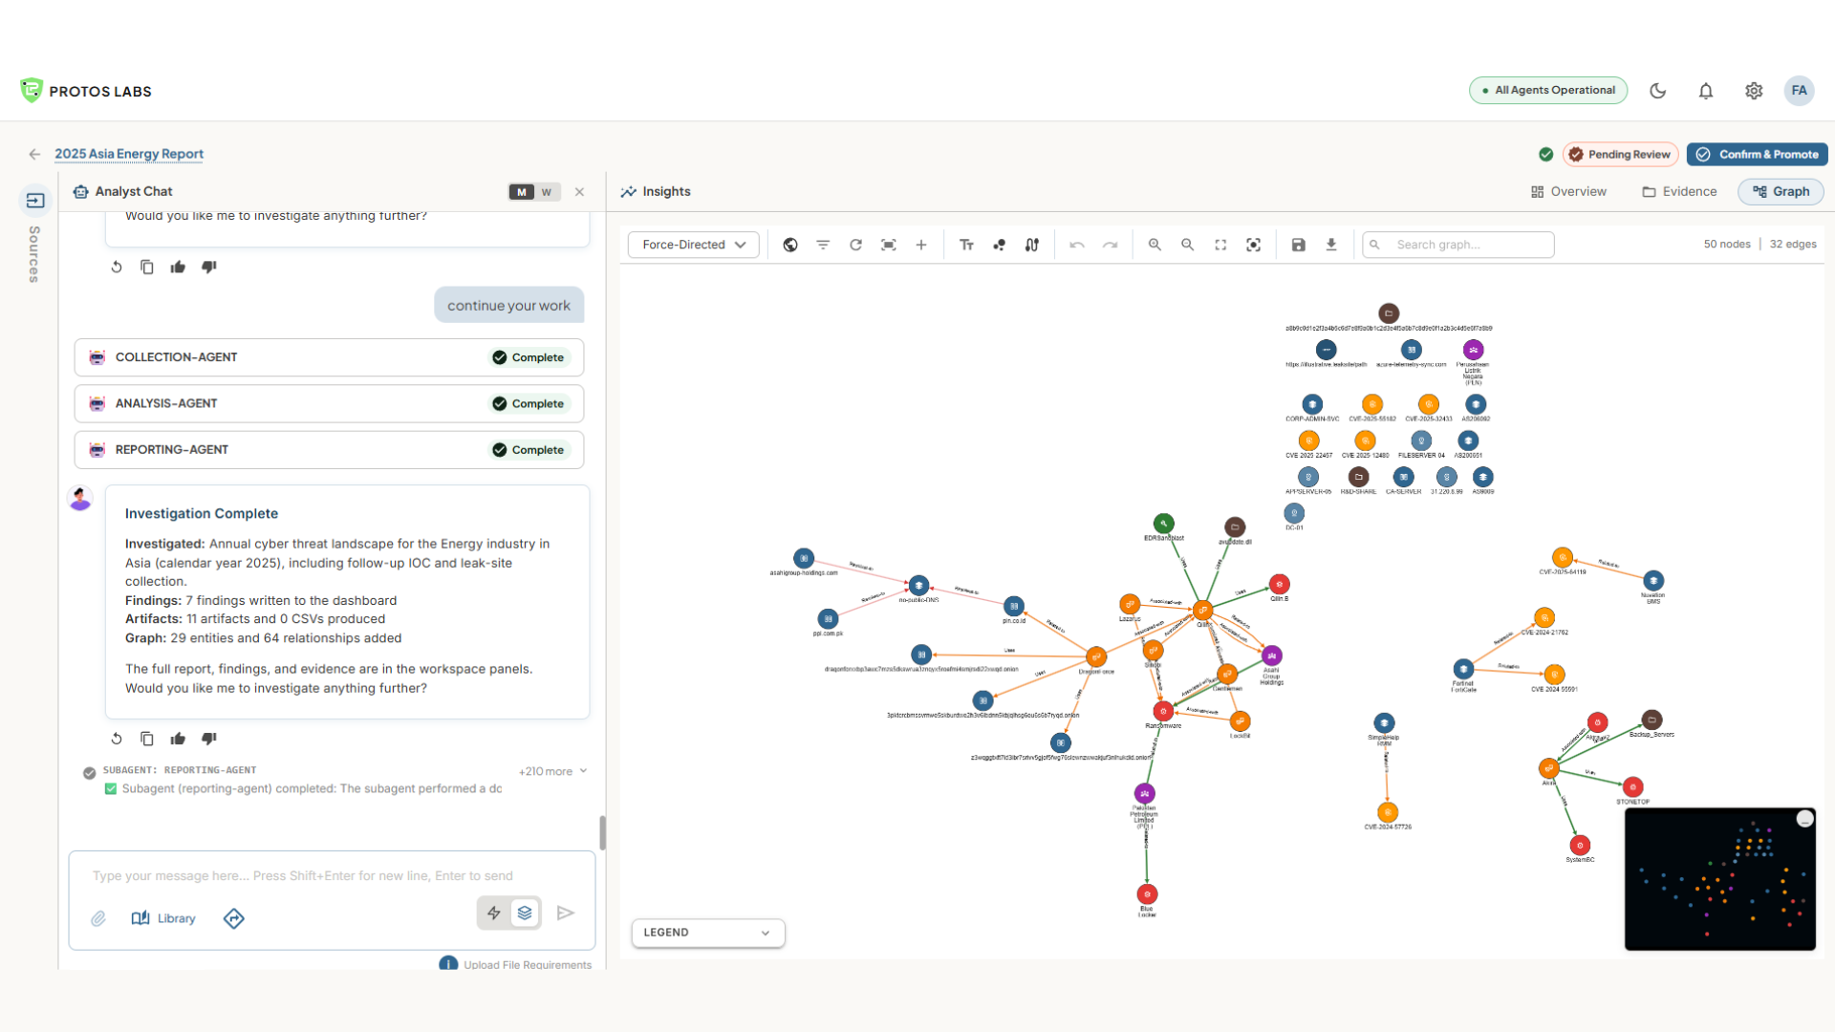Open the 2025 Asia Energy Report link
1835x1032 pixels.
coord(129,154)
